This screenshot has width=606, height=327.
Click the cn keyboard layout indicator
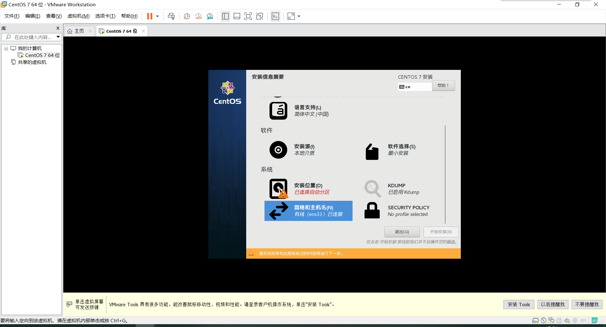tap(415, 87)
